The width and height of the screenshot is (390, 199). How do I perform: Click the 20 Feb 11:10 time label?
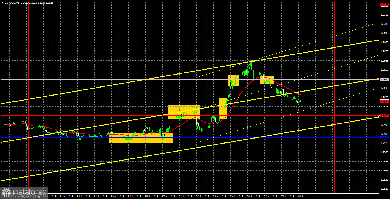click(x=177, y=196)
